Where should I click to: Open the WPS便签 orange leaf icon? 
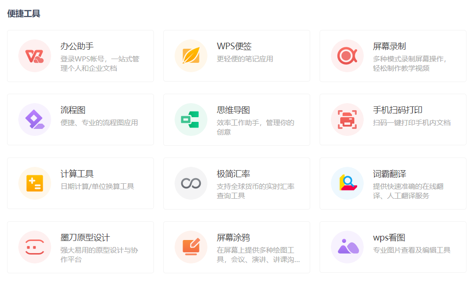[191, 56]
